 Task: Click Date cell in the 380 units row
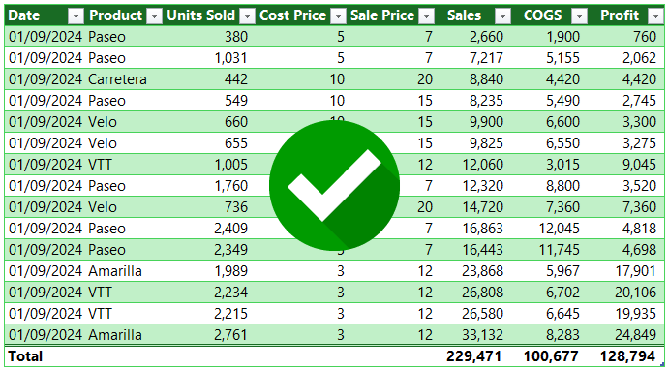(46, 37)
